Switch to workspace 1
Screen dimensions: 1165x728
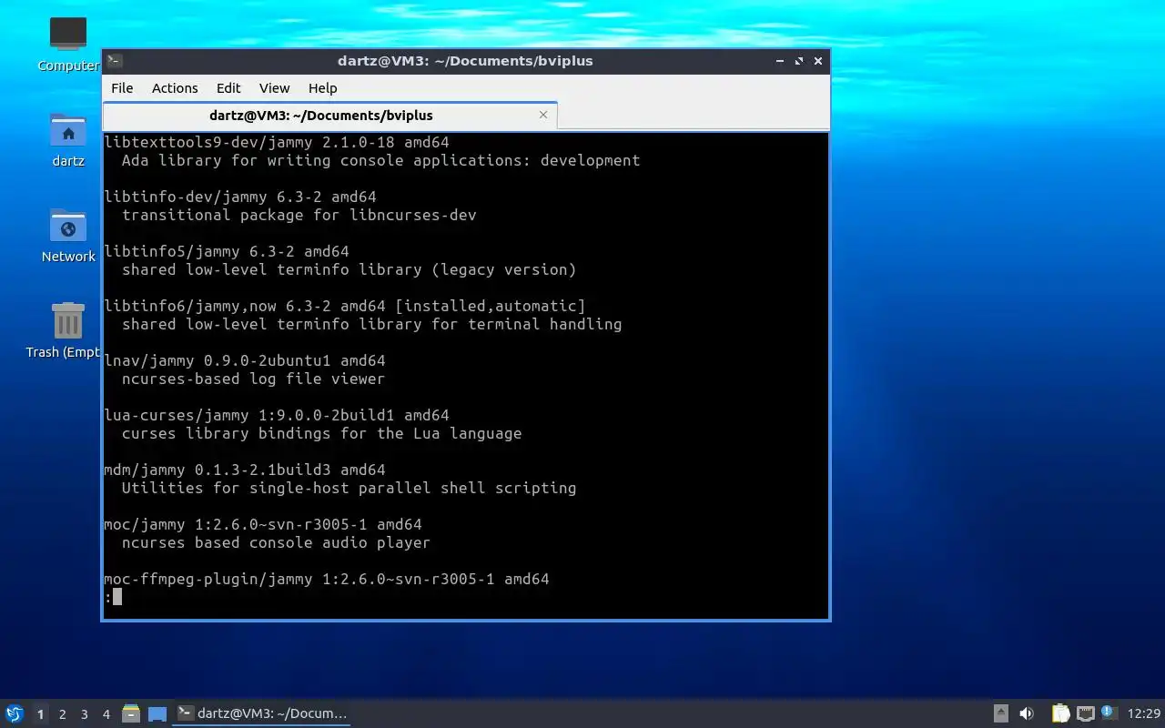click(40, 714)
